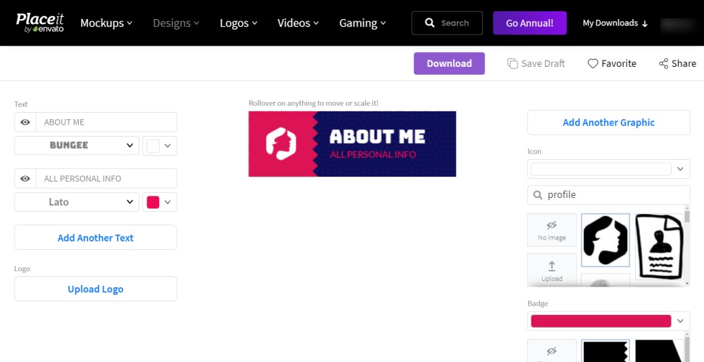Screen dimensions: 704x362
Task: Click Add Another Graphic
Action: [x=609, y=122]
